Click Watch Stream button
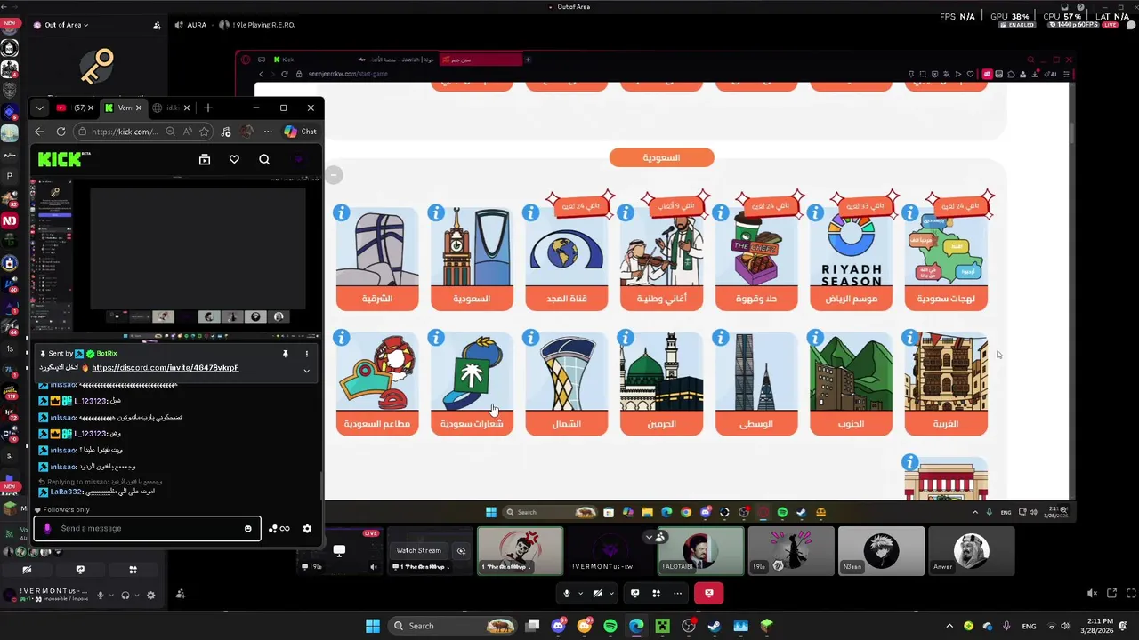The height and width of the screenshot is (640, 1139). (418, 550)
